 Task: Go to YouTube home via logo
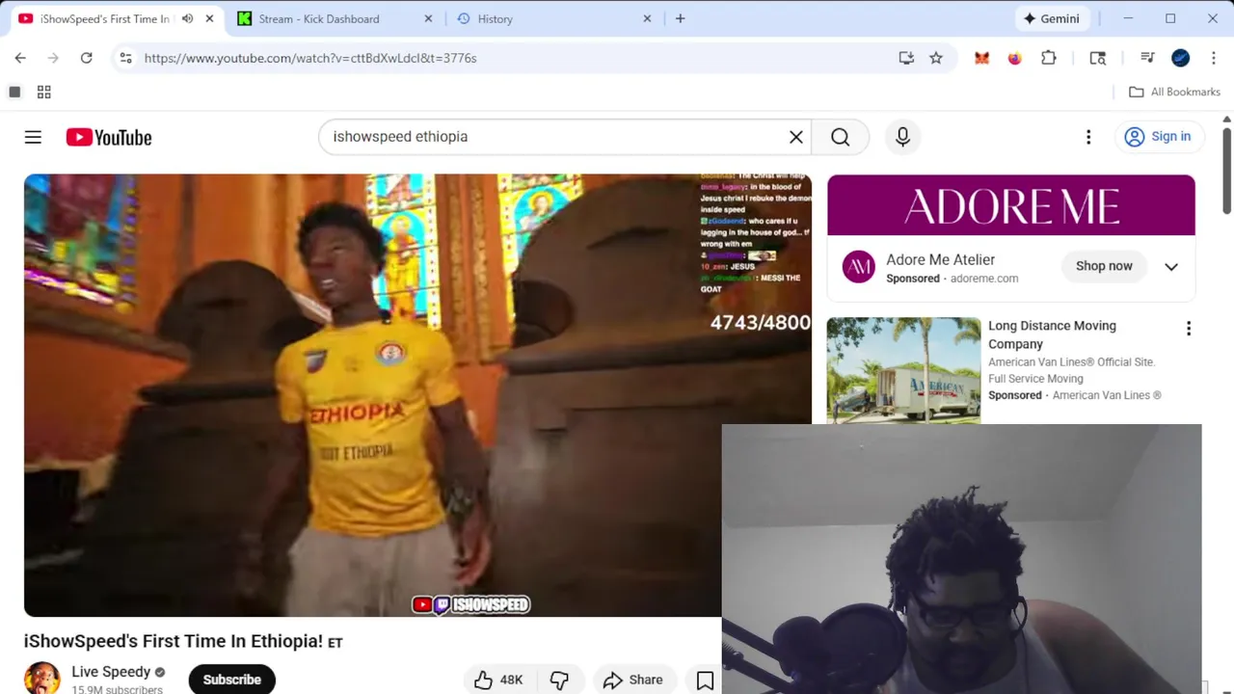tap(109, 137)
